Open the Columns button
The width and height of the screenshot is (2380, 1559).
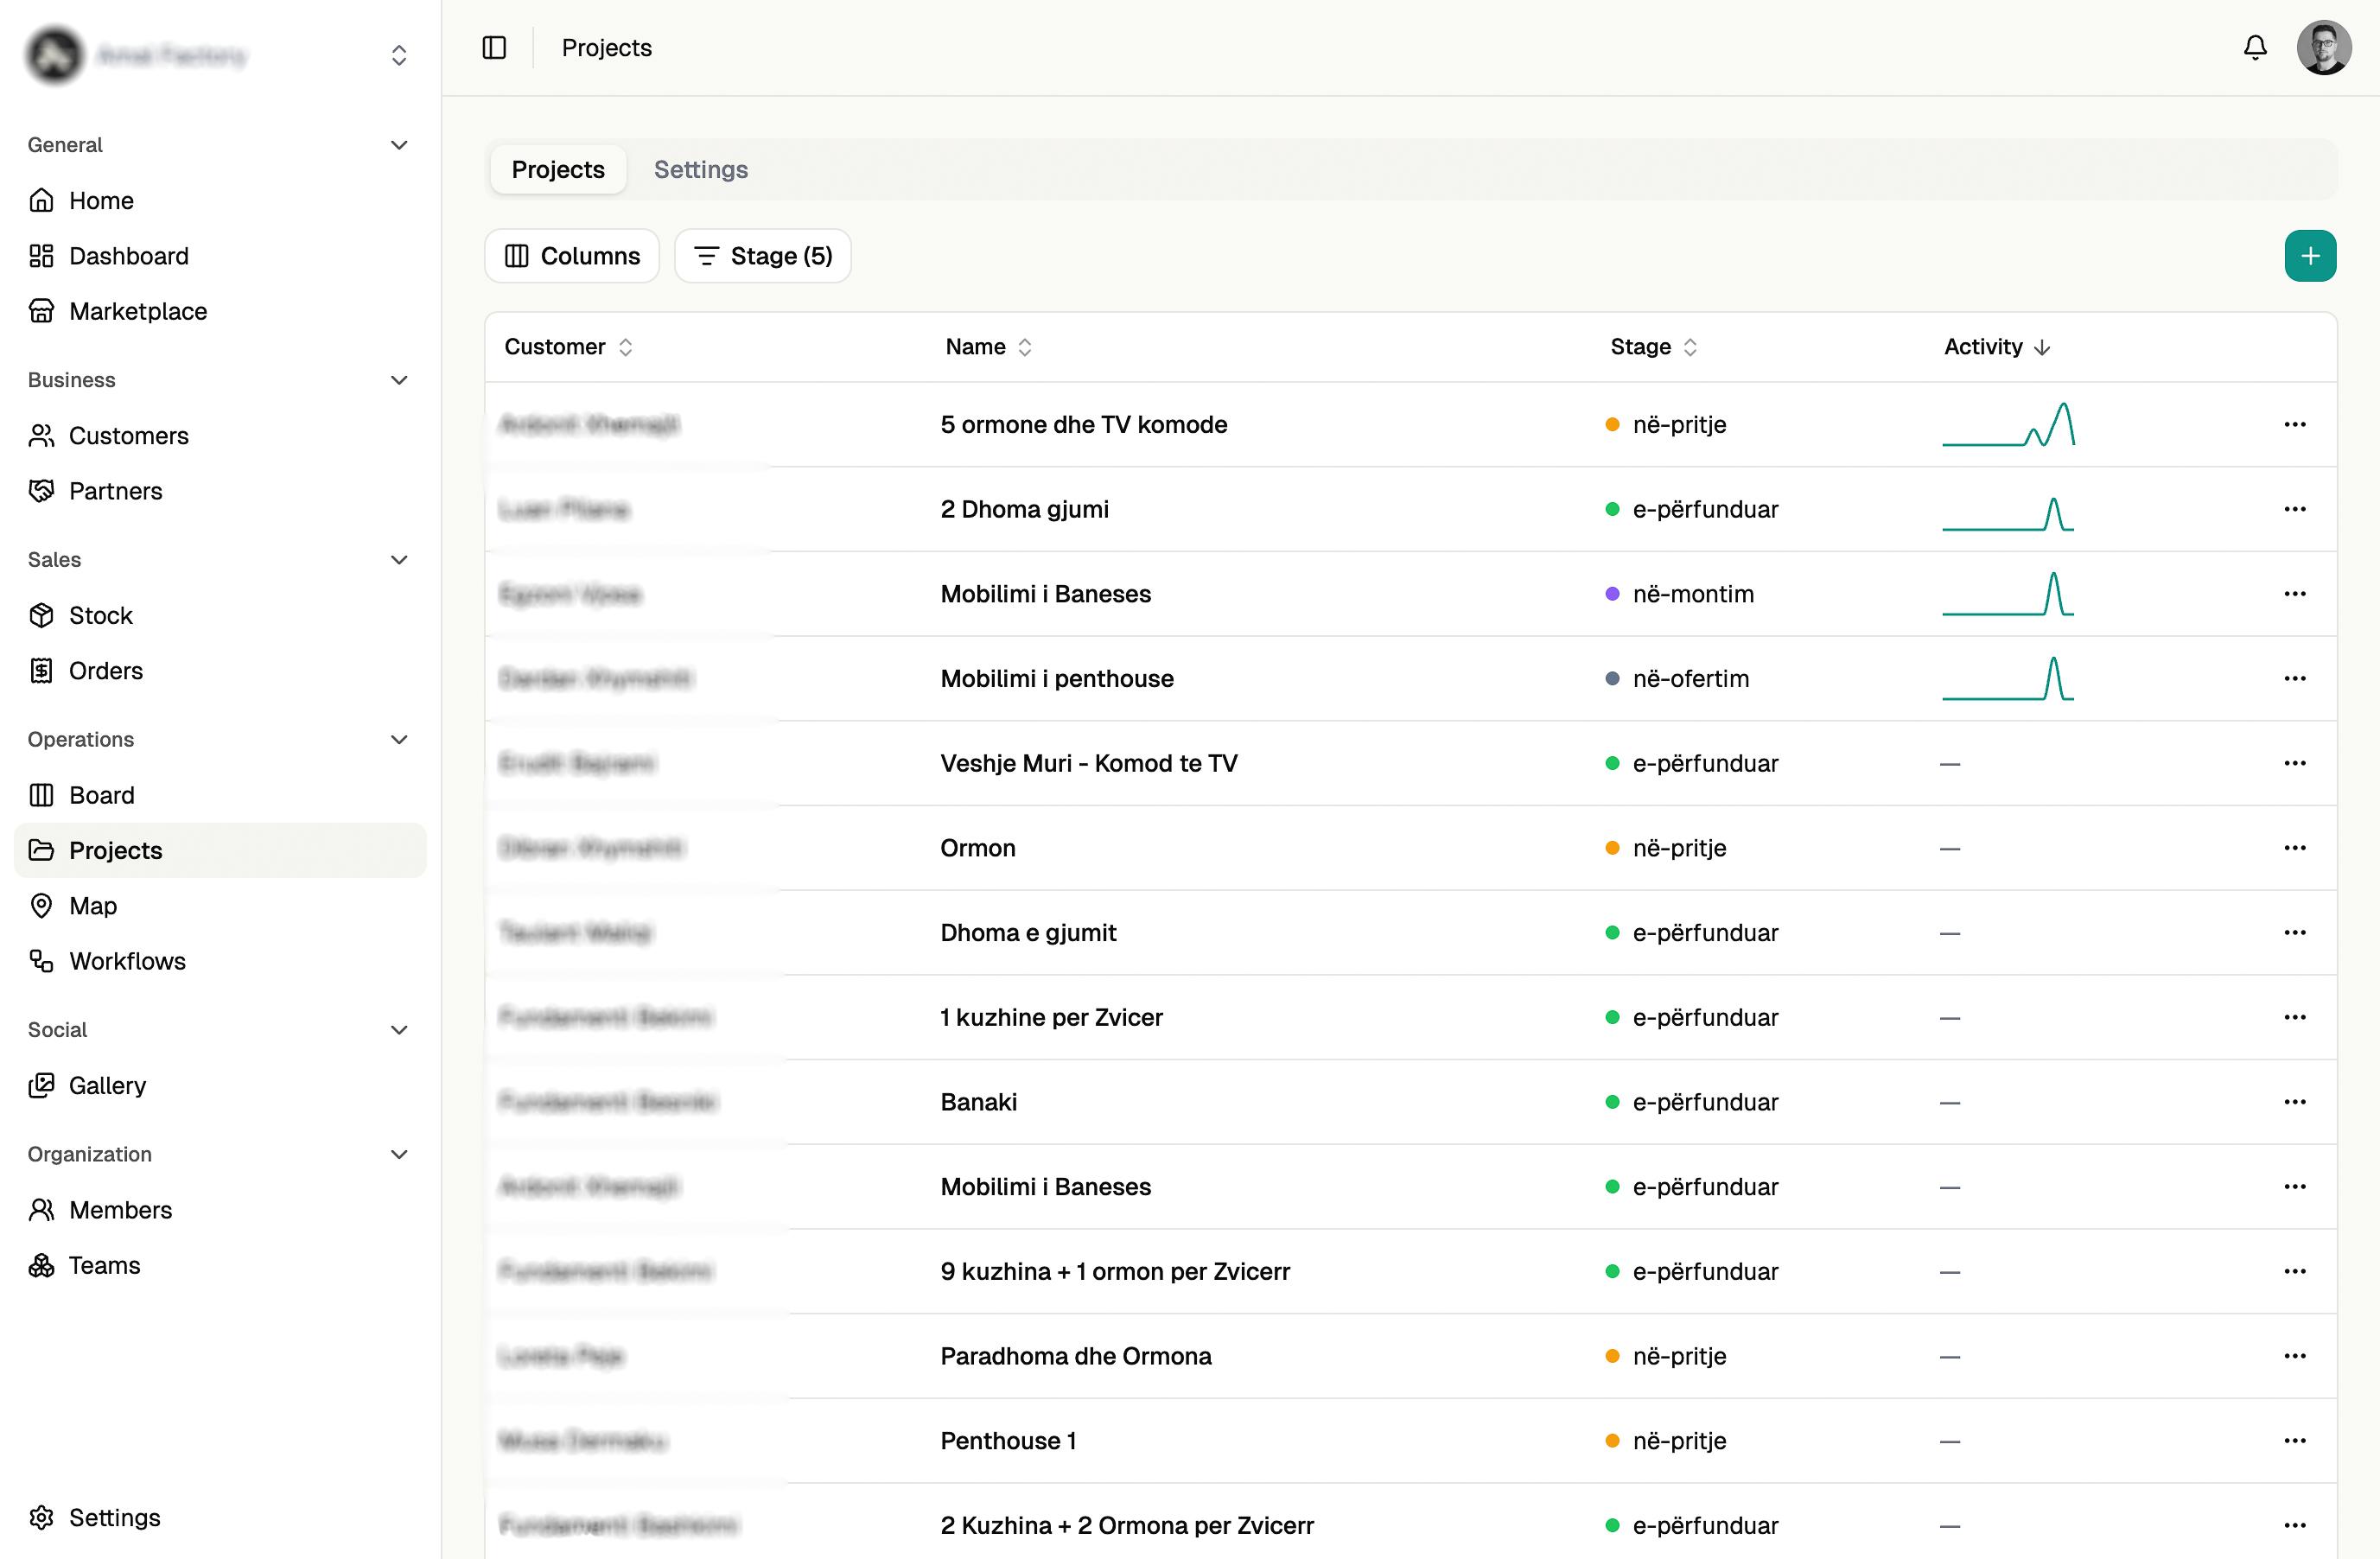tap(572, 256)
